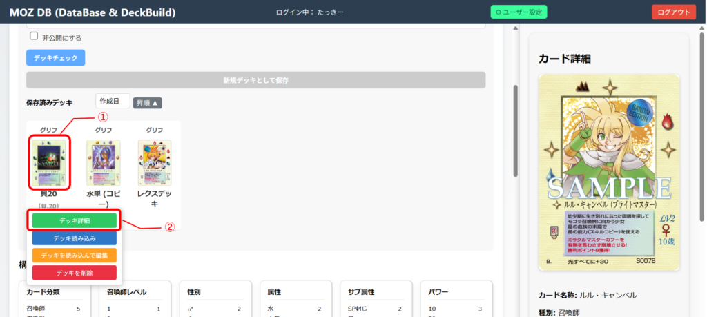The width and height of the screenshot is (707, 317).
Task: Click the large ルル・キャンベル card image
Action: click(608, 171)
